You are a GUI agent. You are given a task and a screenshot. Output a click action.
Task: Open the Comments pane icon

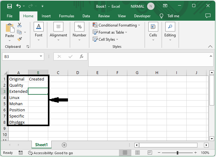pyautogui.click(x=208, y=16)
